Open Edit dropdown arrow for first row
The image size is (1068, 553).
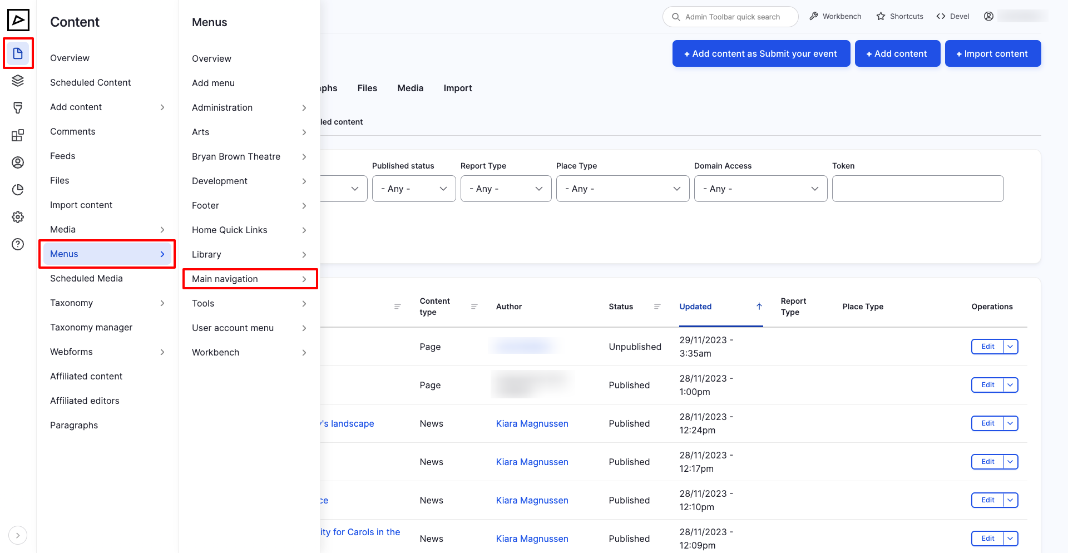[x=1010, y=347]
